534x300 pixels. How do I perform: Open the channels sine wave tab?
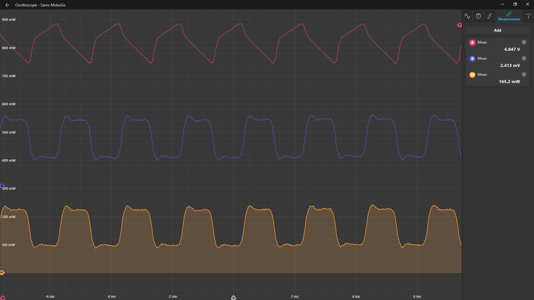tap(467, 16)
